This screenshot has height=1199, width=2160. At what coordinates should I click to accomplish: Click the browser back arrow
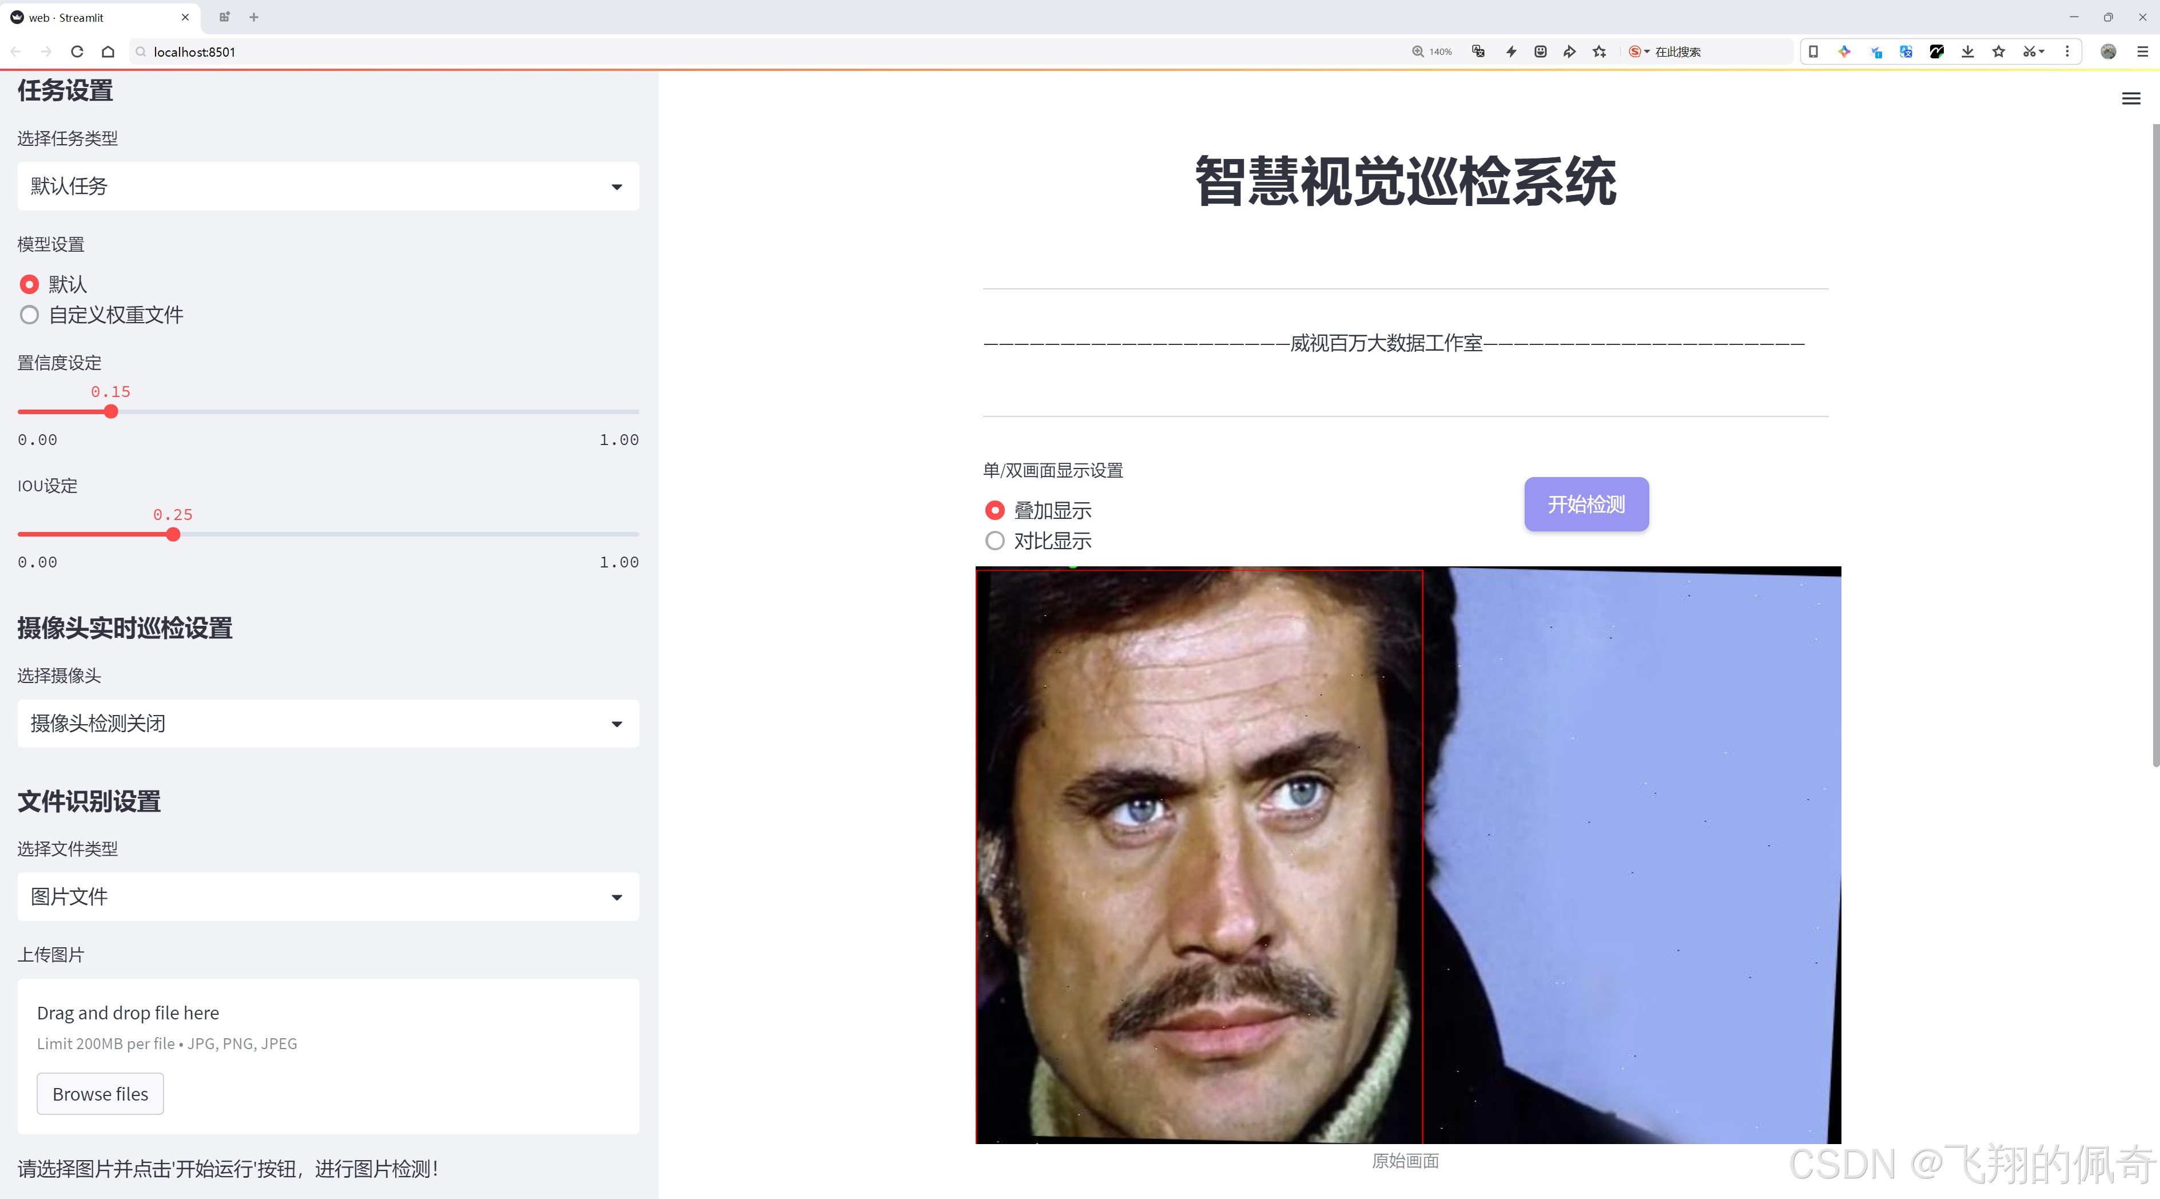16,51
